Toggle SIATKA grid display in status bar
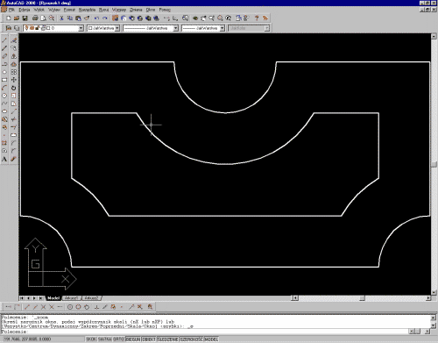This screenshot has height=343, width=438. (104, 339)
